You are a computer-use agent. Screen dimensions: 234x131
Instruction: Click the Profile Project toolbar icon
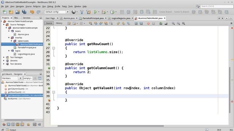112,12
